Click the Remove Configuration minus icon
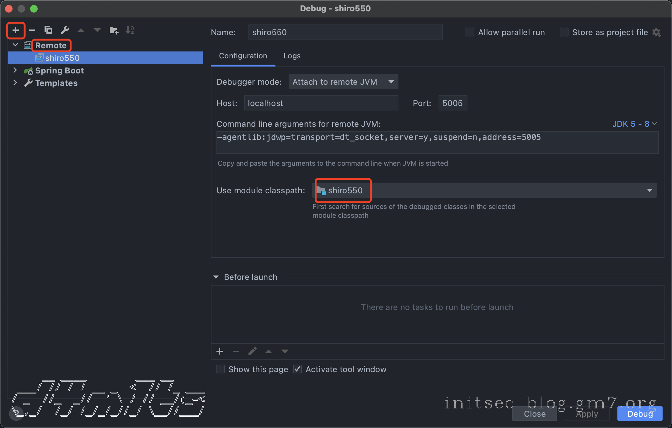672x428 pixels. pos(32,30)
